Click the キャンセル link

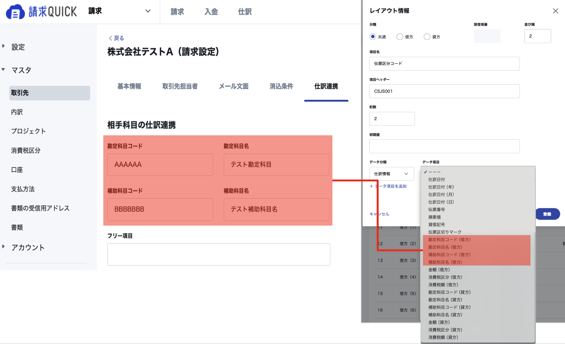click(379, 214)
